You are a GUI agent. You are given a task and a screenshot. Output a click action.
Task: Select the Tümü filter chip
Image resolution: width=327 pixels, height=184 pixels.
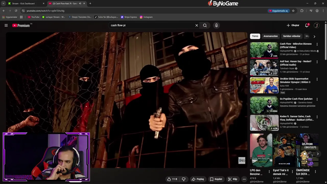[x=255, y=36]
